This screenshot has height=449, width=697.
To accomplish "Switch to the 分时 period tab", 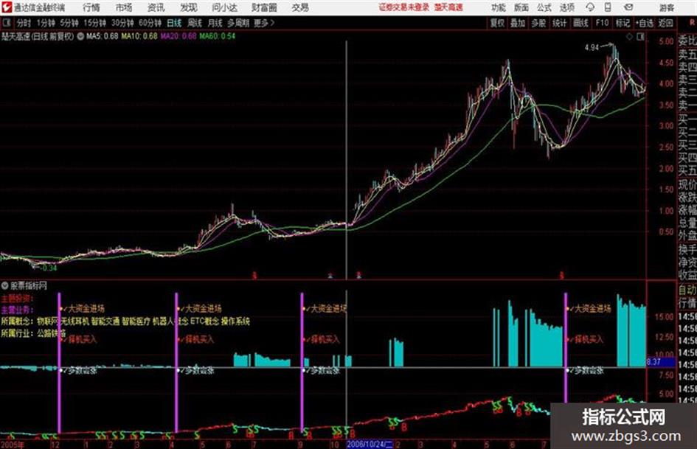I will click(x=24, y=23).
